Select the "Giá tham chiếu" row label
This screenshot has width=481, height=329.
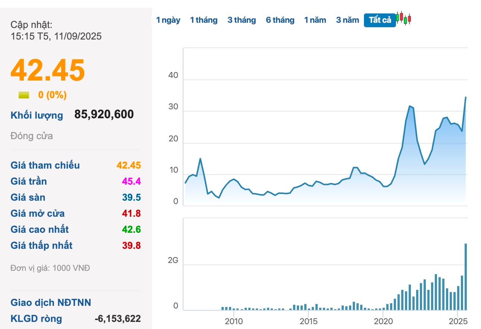45,165
